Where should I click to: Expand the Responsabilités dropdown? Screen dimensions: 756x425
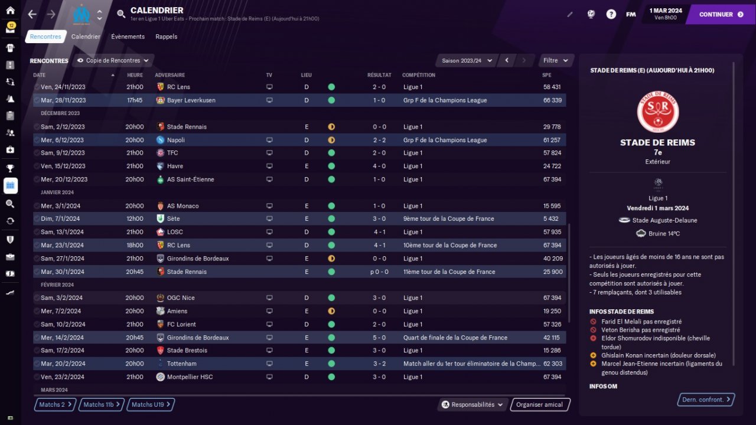tap(474, 404)
